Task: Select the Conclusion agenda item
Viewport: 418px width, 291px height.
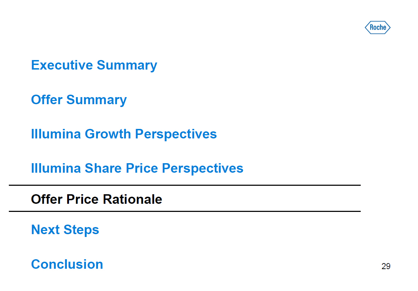Action: click(67, 264)
